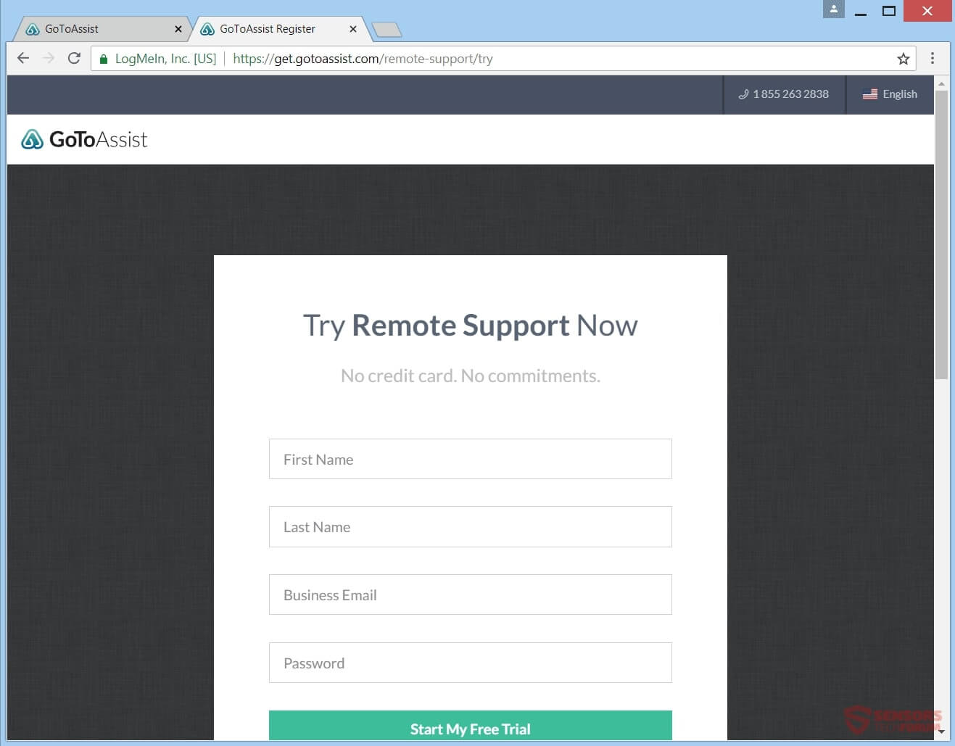Click the forward navigation arrow
955x746 pixels.
48,58
